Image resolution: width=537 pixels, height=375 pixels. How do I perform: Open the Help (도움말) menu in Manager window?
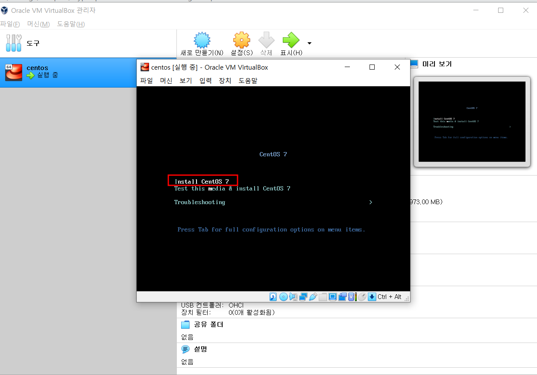[71, 24]
